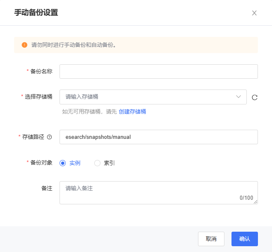The width and height of the screenshot is (272, 252).
Task: Select the 实例 backup object option
Action: 70,163
